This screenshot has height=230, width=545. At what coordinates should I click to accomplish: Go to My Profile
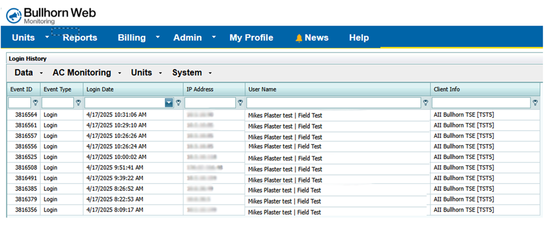click(x=252, y=38)
